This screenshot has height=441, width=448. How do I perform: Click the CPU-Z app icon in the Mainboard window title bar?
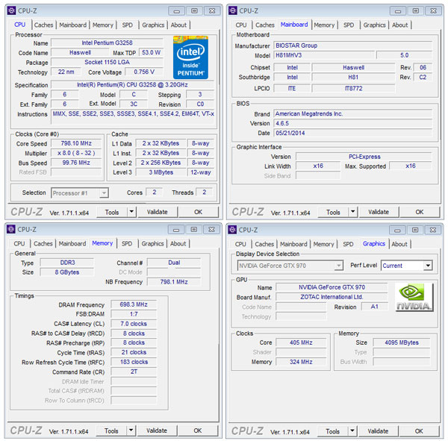pyautogui.click(x=232, y=10)
